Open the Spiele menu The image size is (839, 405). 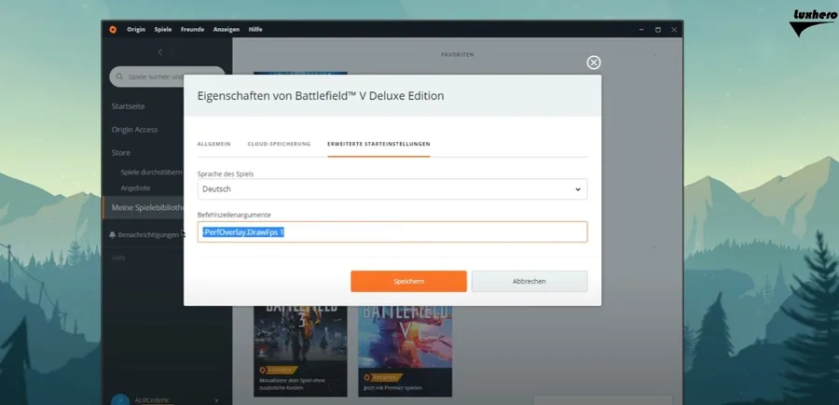(163, 30)
